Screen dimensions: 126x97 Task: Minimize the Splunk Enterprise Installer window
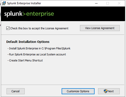pyautogui.click(x=96, y=3)
